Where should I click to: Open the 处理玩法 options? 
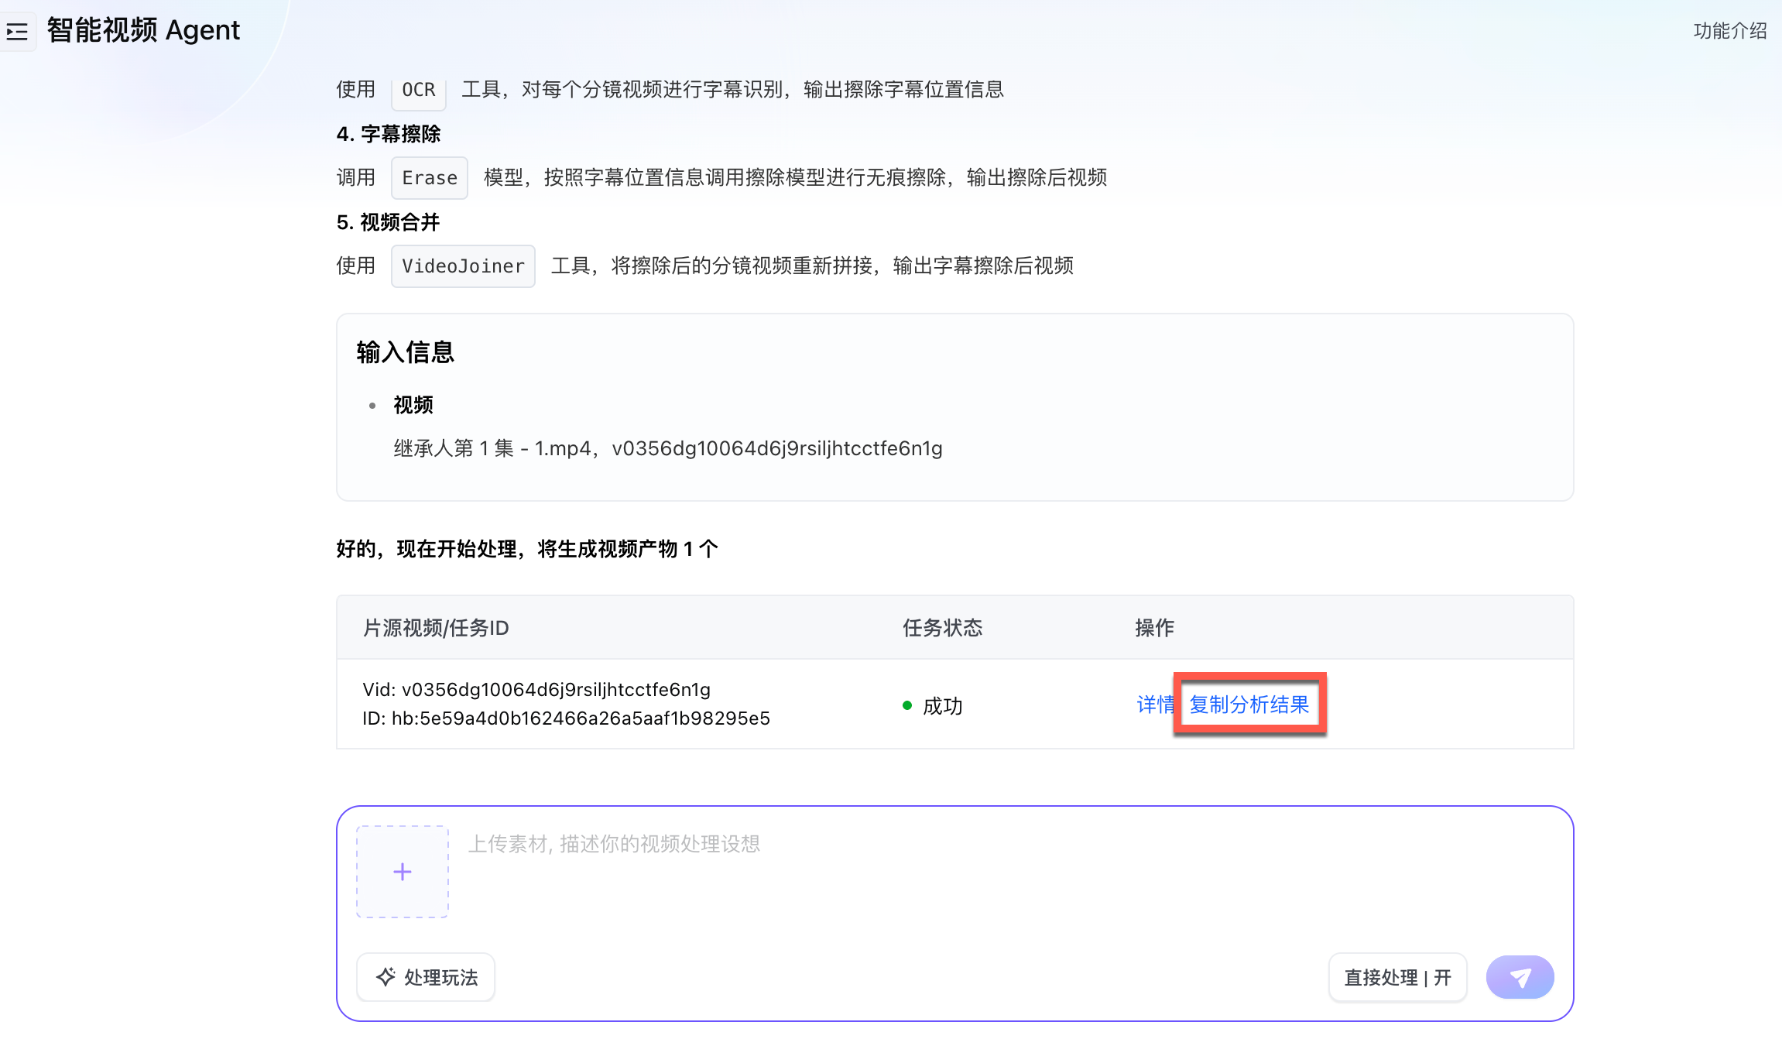427,977
